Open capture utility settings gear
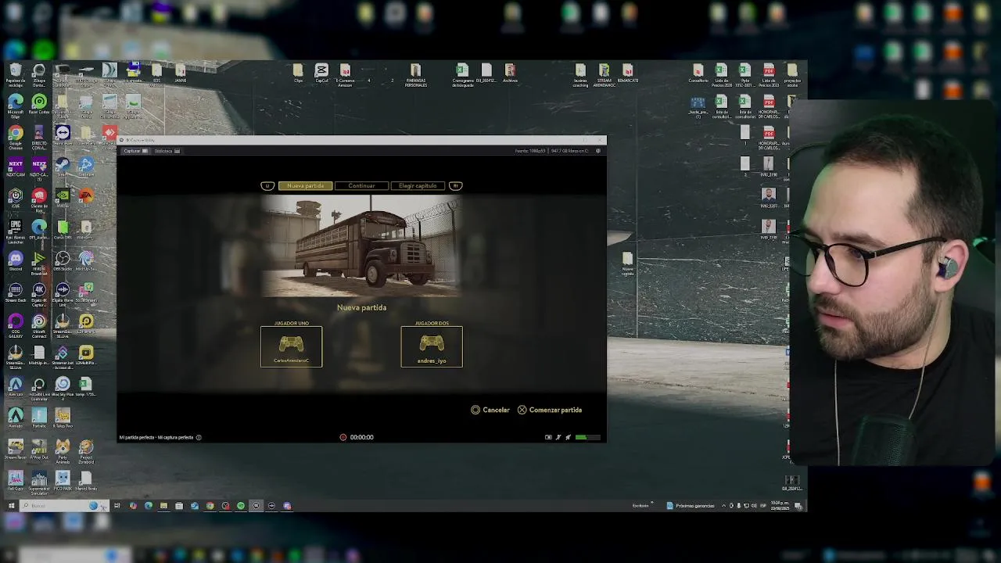The width and height of the screenshot is (1001, 563). [x=598, y=151]
